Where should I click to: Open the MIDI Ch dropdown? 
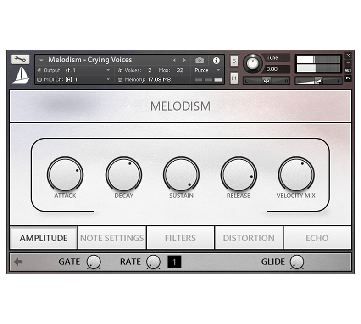pos(108,80)
